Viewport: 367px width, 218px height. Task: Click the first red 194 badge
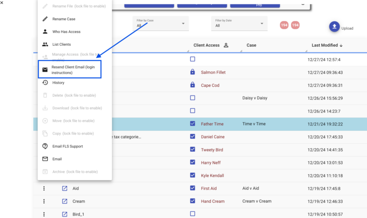[284, 25]
